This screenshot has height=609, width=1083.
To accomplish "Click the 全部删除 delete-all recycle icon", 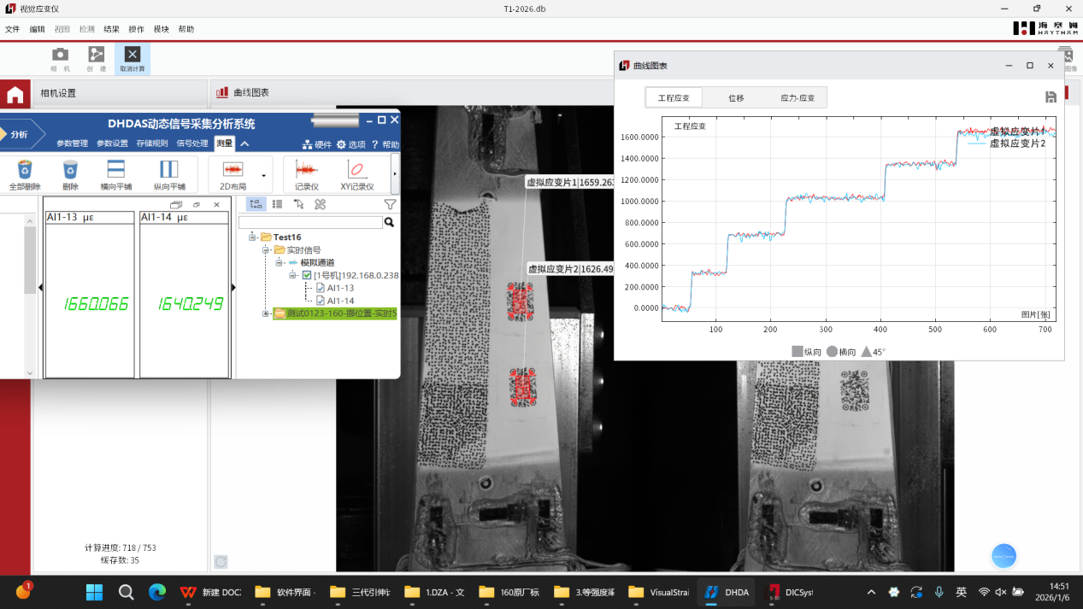I will [x=25, y=171].
